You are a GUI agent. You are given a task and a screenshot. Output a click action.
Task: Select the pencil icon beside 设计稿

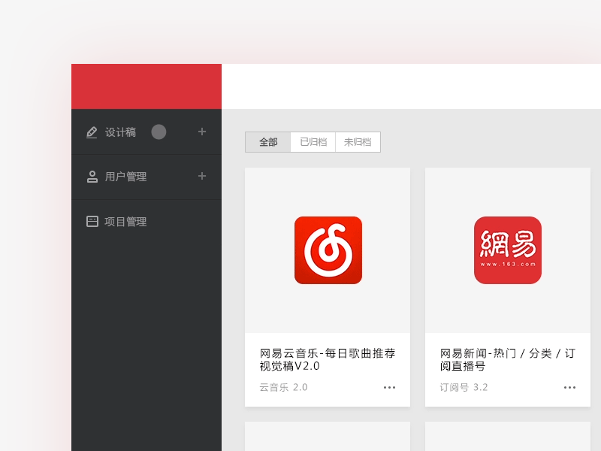click(x=91, y=132)
